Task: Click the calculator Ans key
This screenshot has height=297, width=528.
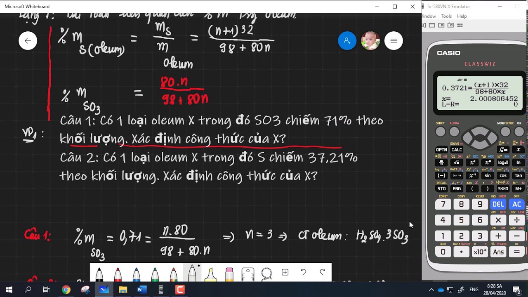Action: click(498, 252)
